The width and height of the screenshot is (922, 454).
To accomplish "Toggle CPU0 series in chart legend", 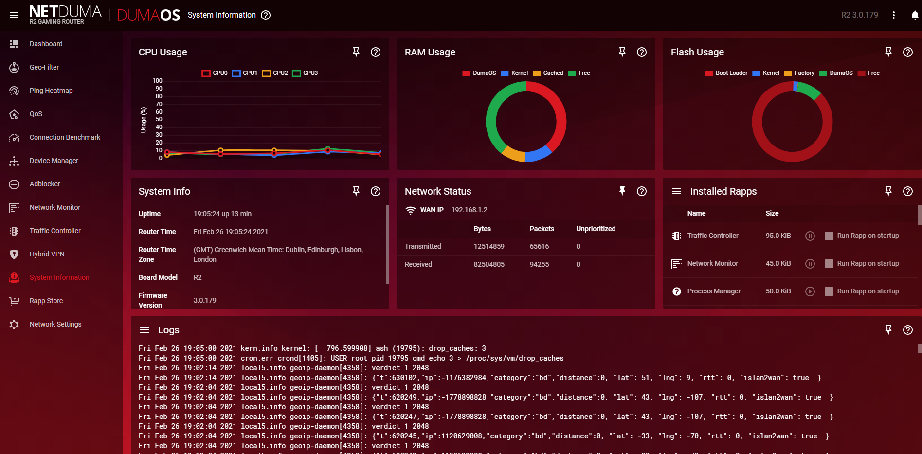I will tap(215, 73).
